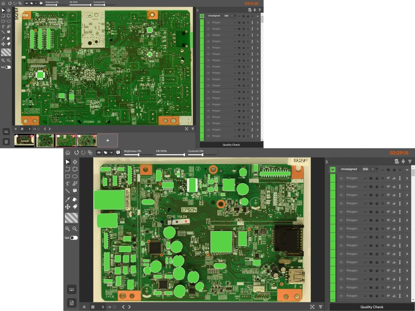Image resolution: width=415 pixels, height=311 pixels.
Task: Collapse the right annotations panel with the double chevron
Action: 327,162
